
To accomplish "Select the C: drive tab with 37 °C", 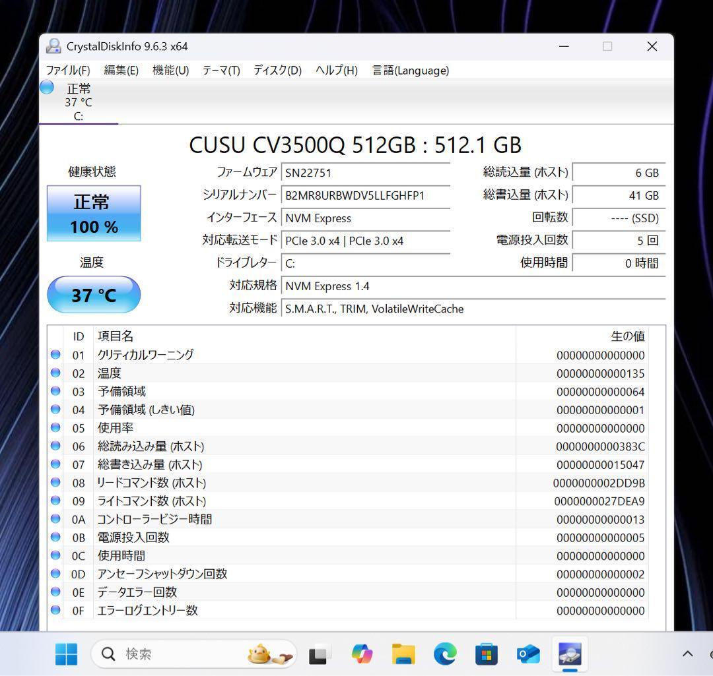I will tap(78, 102).
